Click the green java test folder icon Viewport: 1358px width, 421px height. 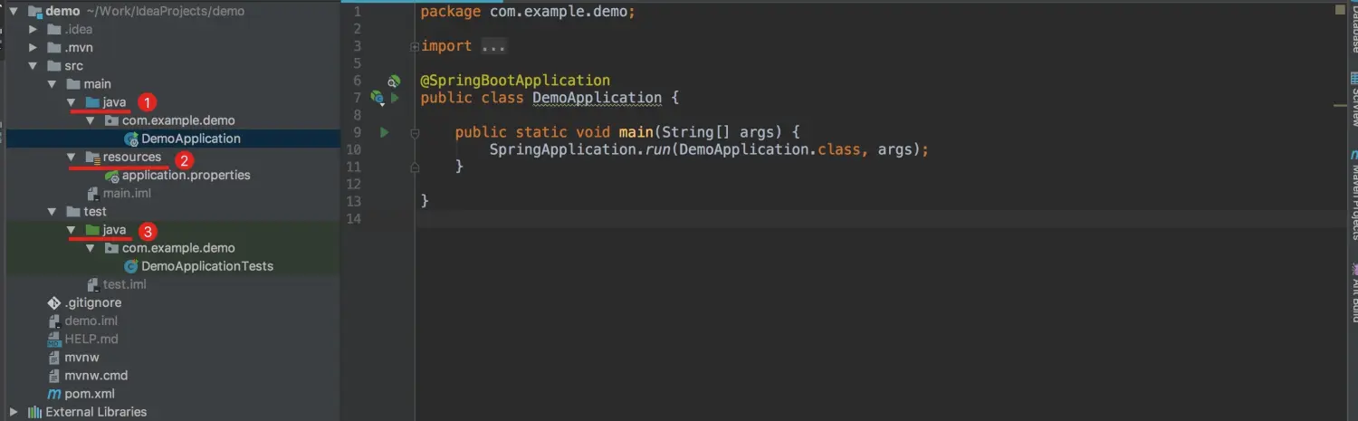(x=91, y=230)
